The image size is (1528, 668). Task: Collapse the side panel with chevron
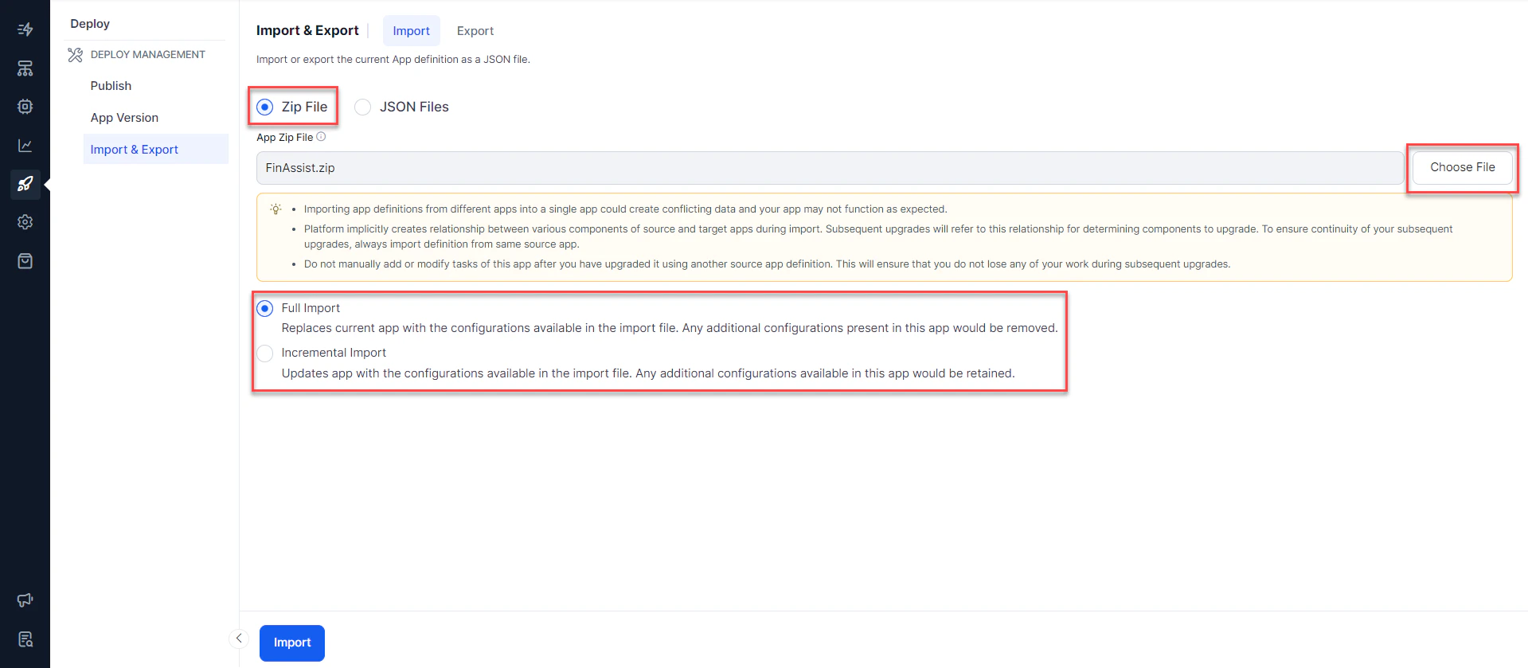(239, 639)
